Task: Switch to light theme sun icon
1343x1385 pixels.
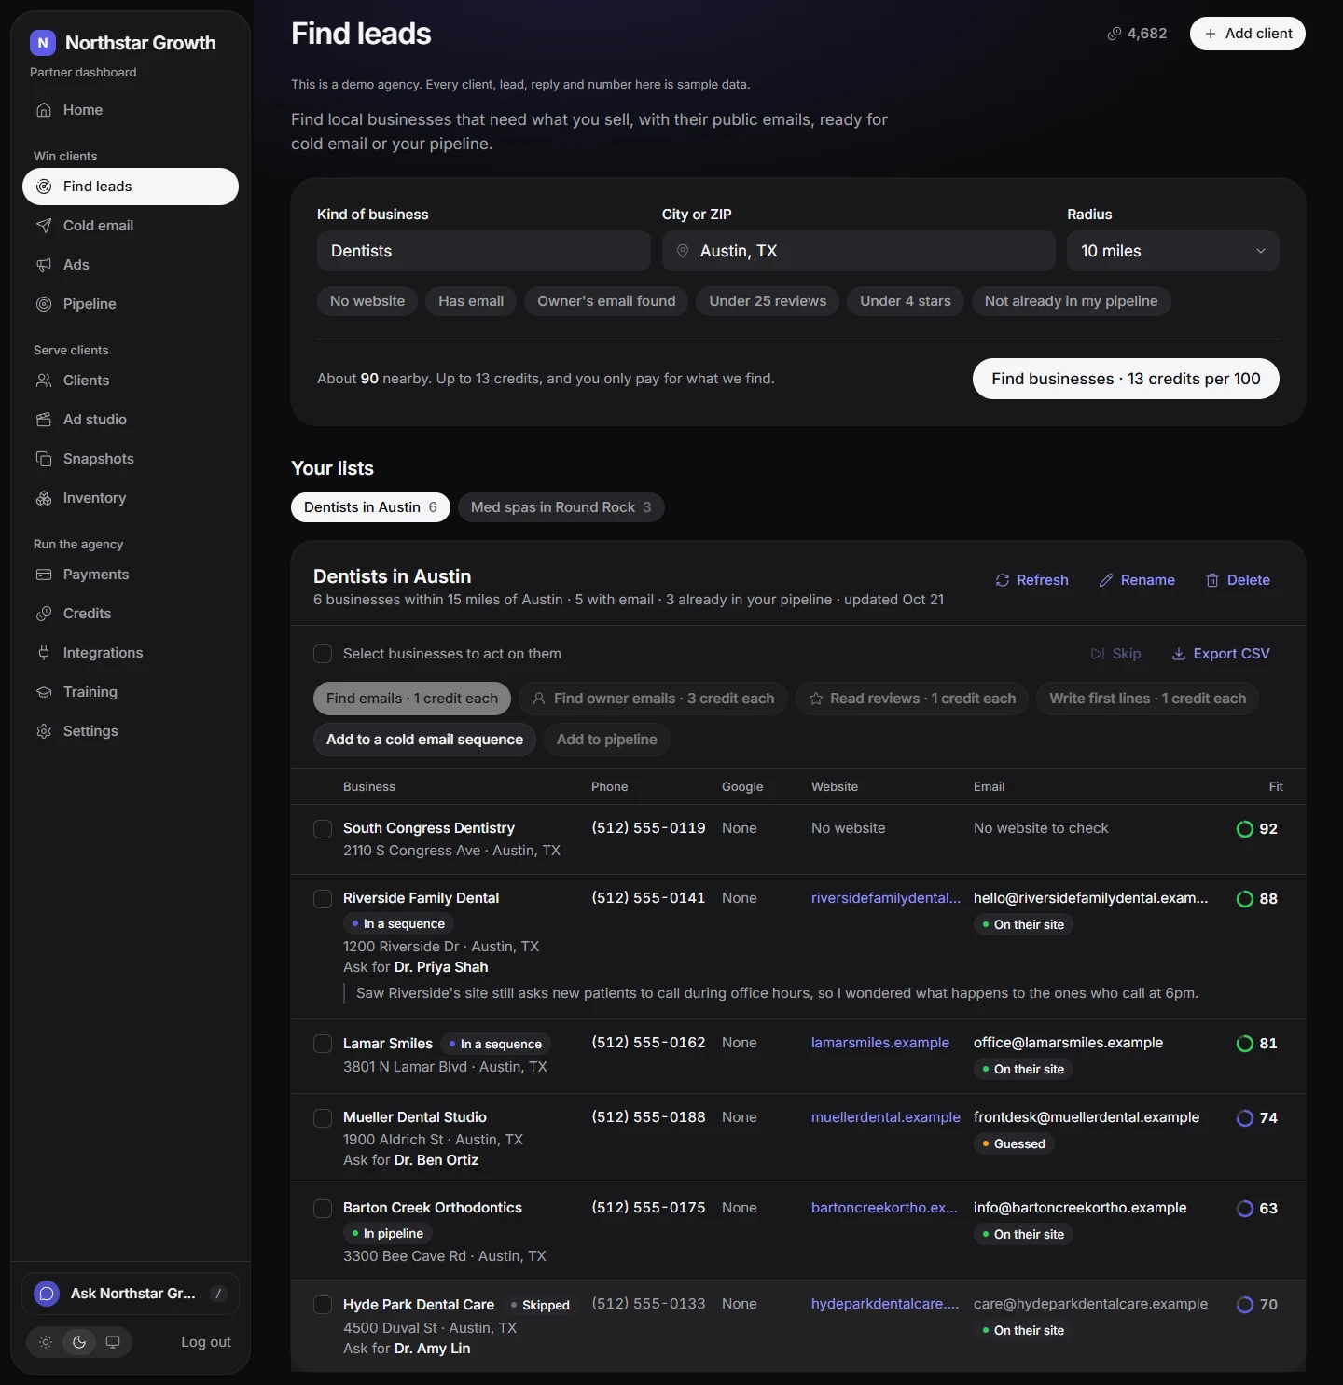Action: [46, 1342]
